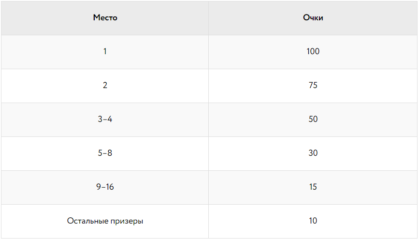Select points value for places 3–4

click(x=313, y=119)
